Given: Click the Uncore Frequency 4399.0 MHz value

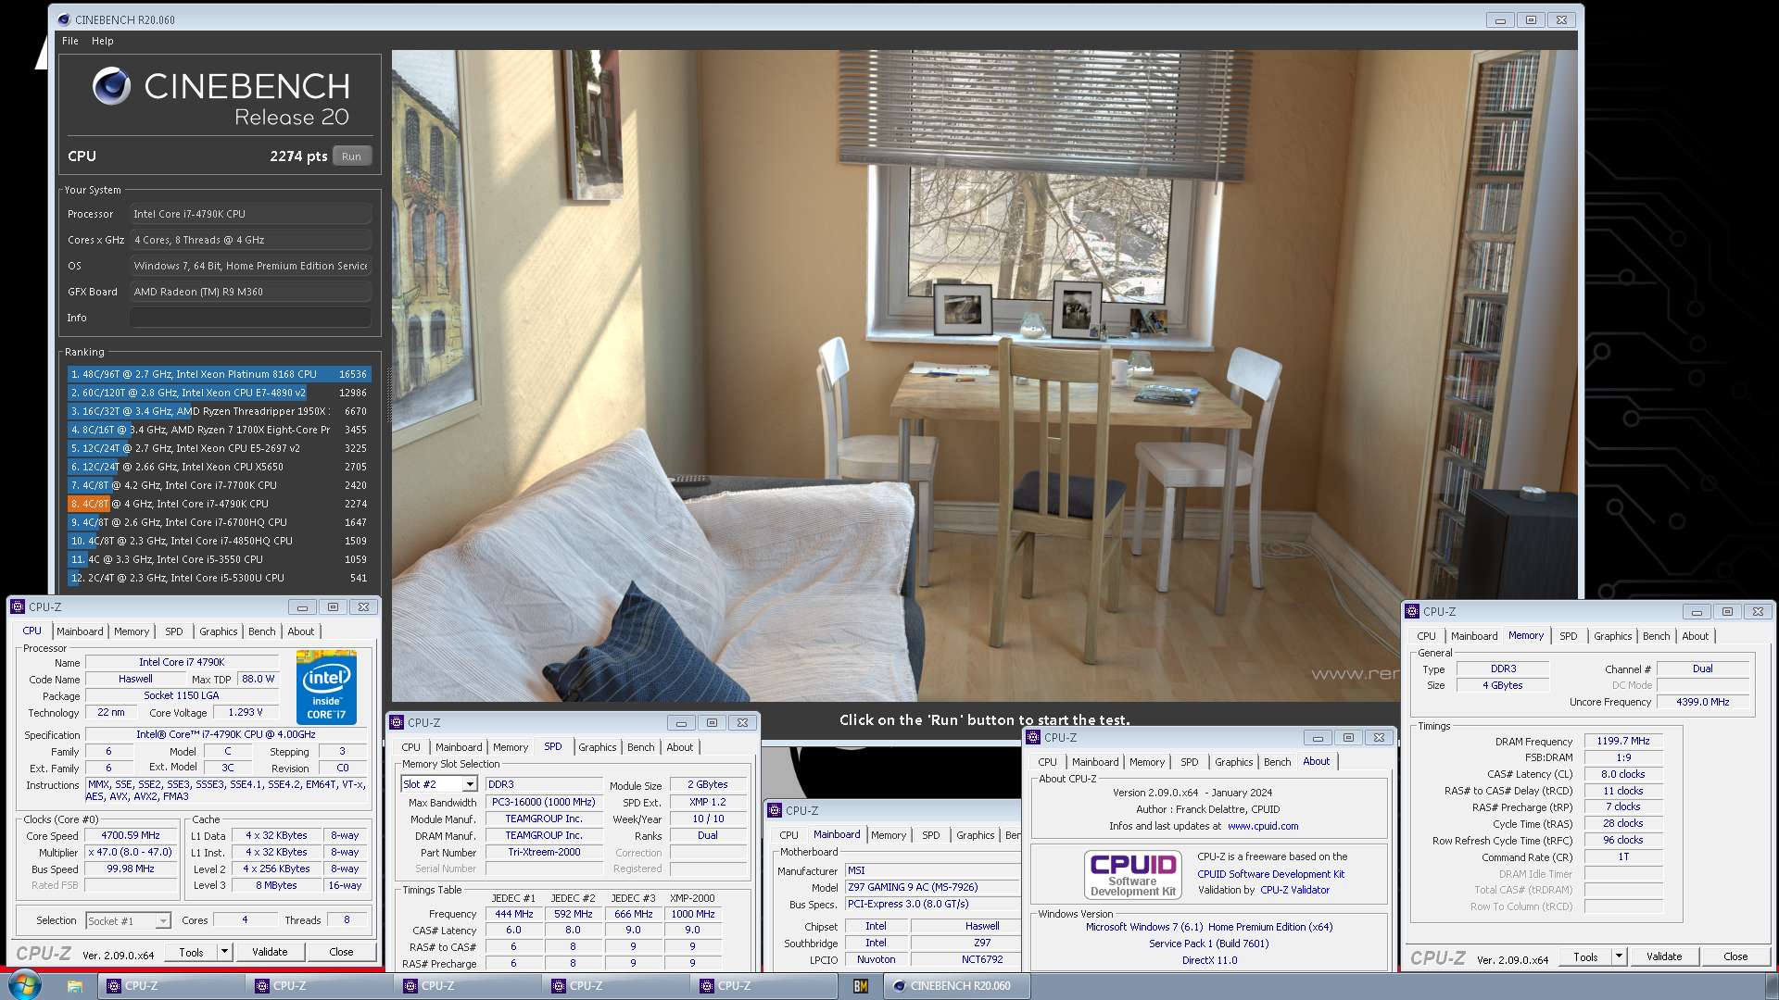Looking at the screenshot, I should click(1702, 702).
